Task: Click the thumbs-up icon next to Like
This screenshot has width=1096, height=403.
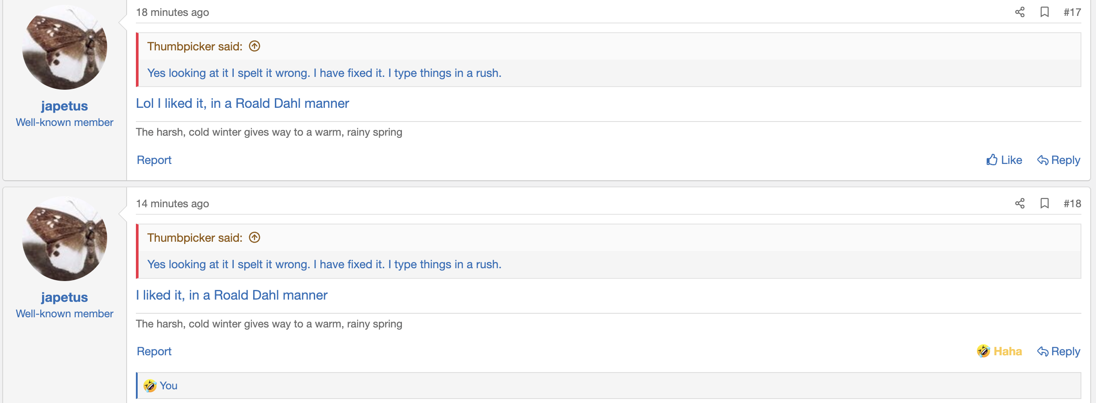Action: click(x=992, y=160)
